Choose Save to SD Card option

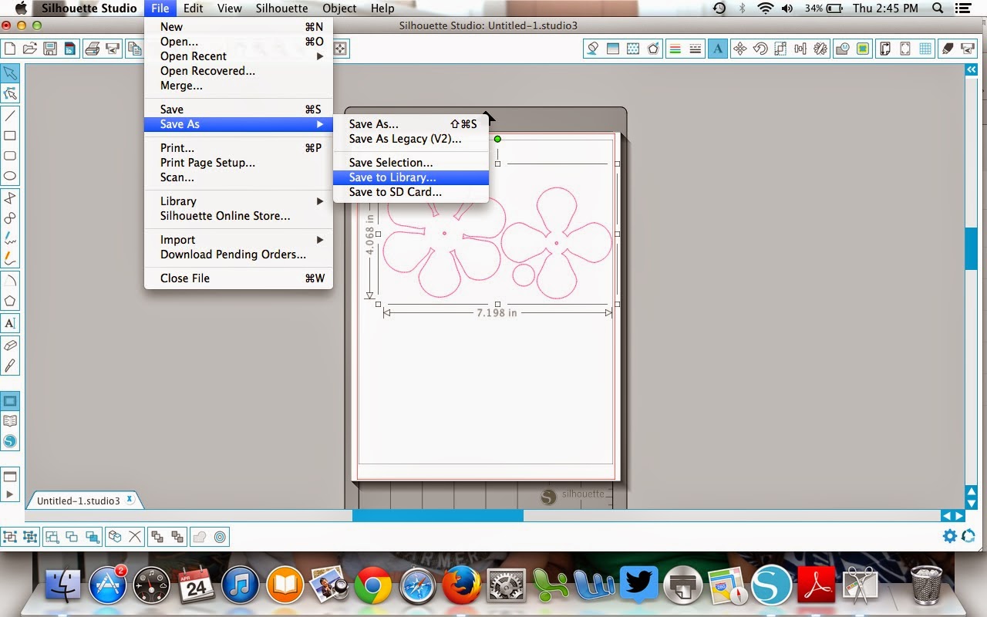pyautogui.click(x=411, y=192)
